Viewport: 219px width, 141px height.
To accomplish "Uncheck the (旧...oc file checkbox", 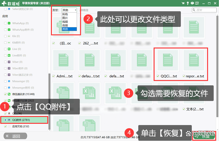I will tap(53, 43).
